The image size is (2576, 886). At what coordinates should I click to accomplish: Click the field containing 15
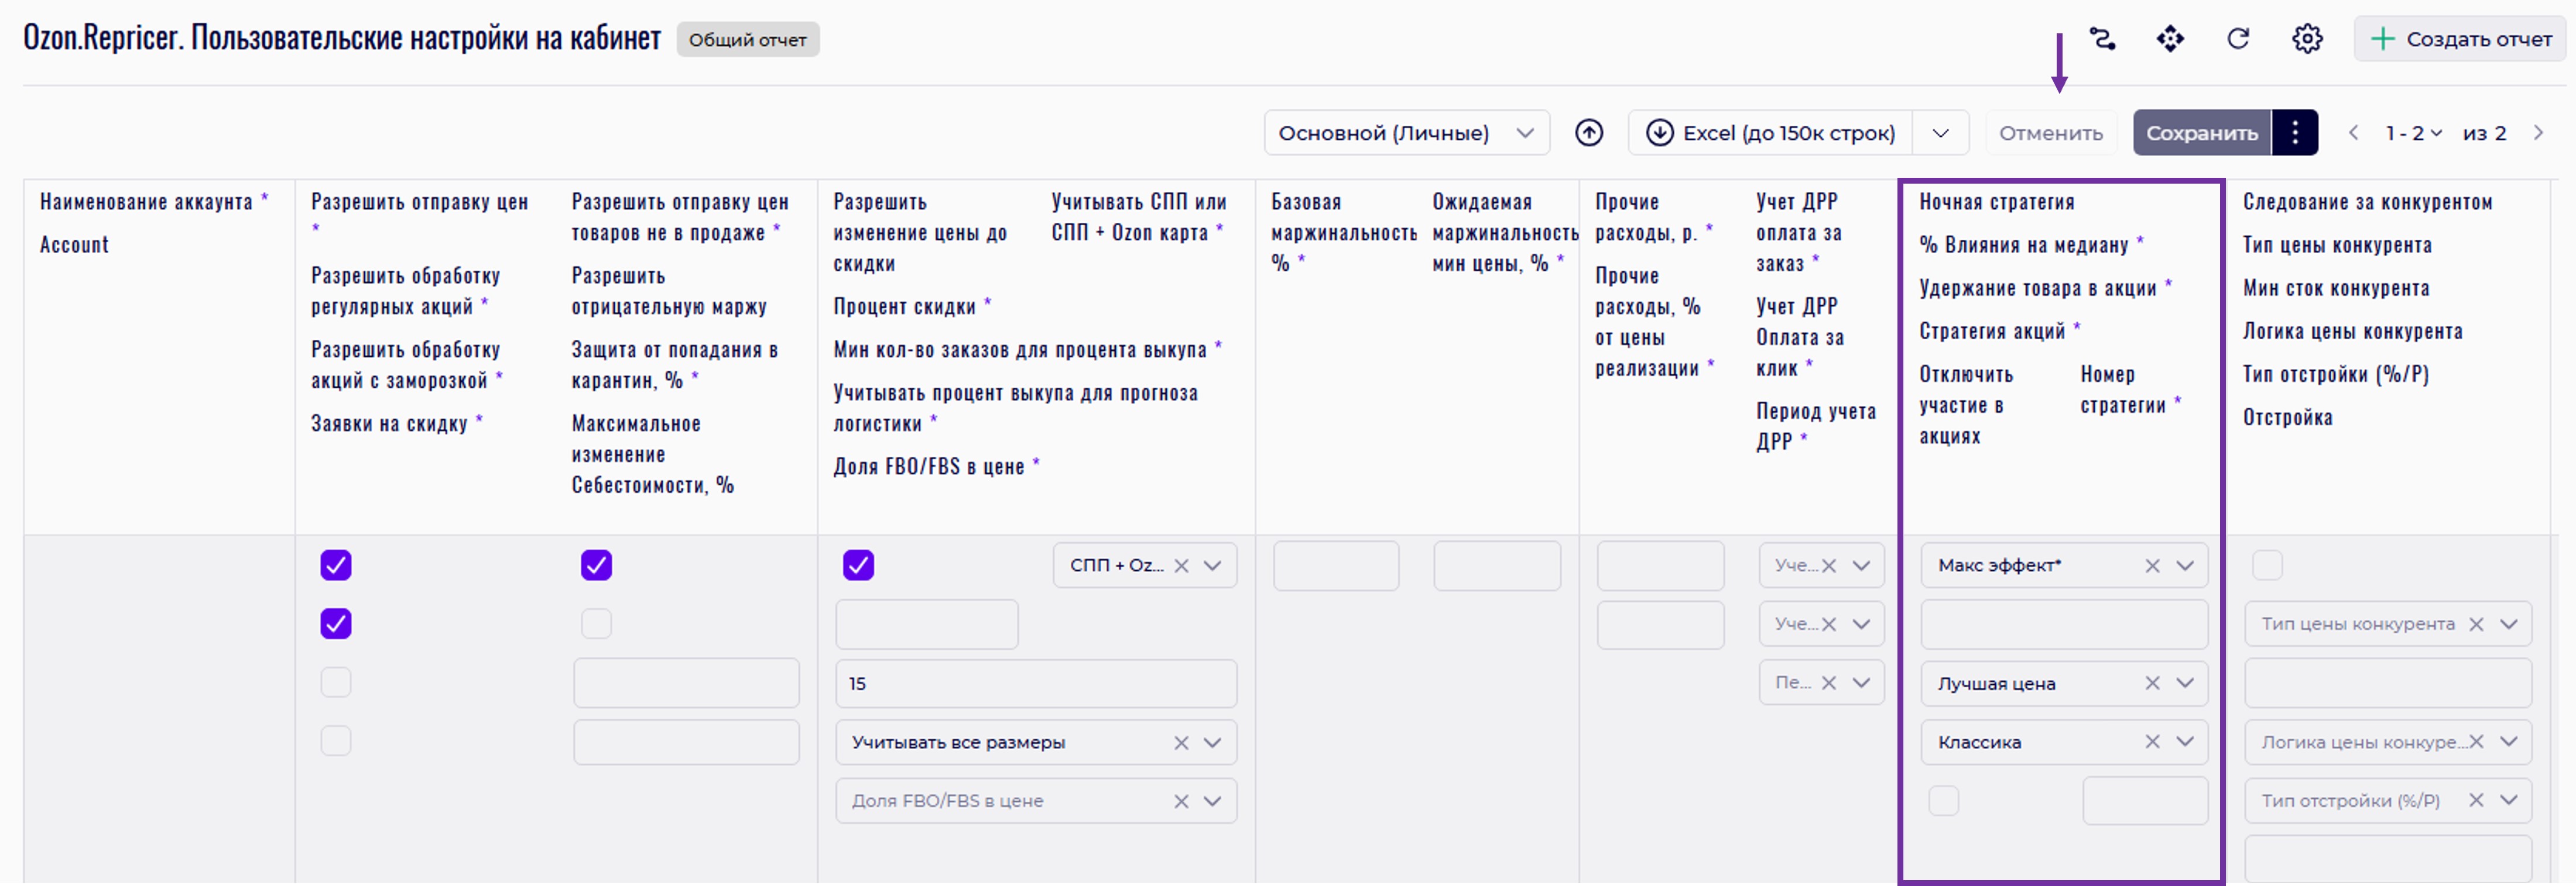(1035, 684)
